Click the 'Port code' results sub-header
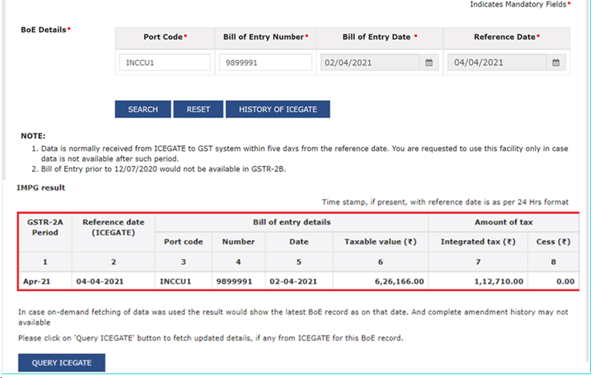Image resolution: width=594 pixels, height=378 pixels. coord(183,242)
